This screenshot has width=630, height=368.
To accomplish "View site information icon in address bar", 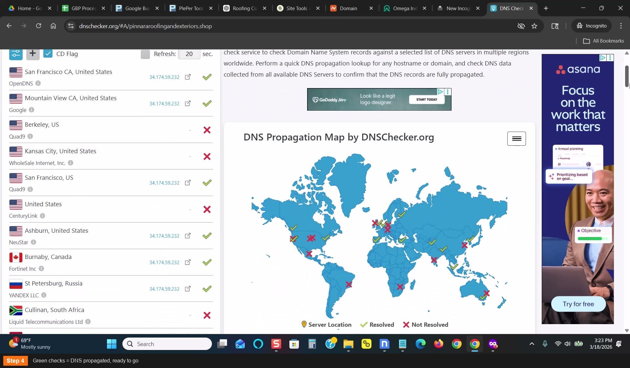I will coord(71,26).
